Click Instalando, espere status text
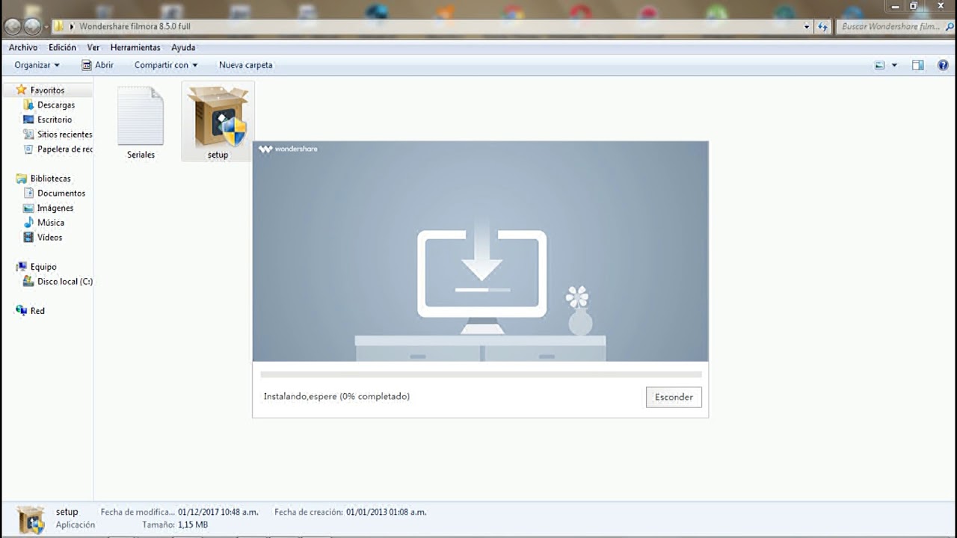Viewport: 957px width, 538px height. point(336,396)
